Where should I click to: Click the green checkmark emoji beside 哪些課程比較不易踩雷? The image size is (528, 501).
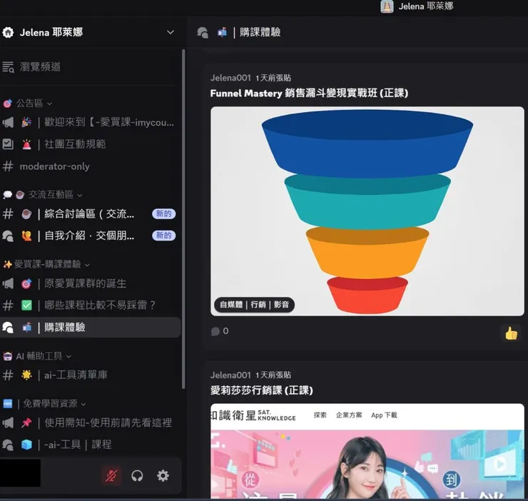click(x=26, y=305)
